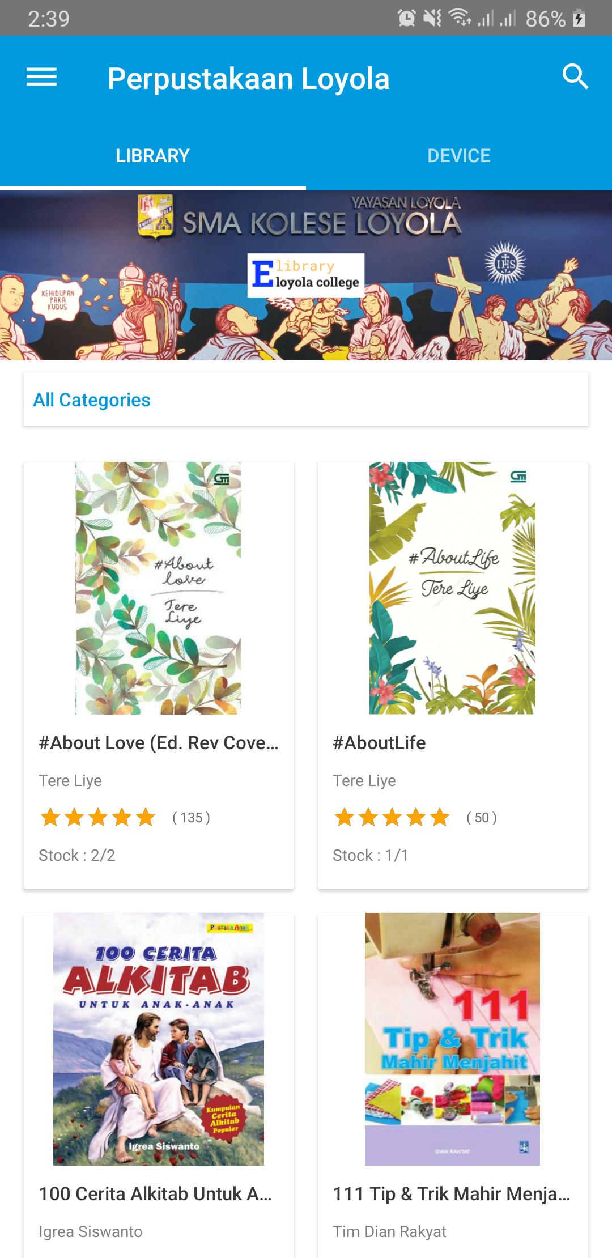Click the star rating for #About Love
Image resolution: width=612 pixels, height=1258 pixels.
[97, 817]
